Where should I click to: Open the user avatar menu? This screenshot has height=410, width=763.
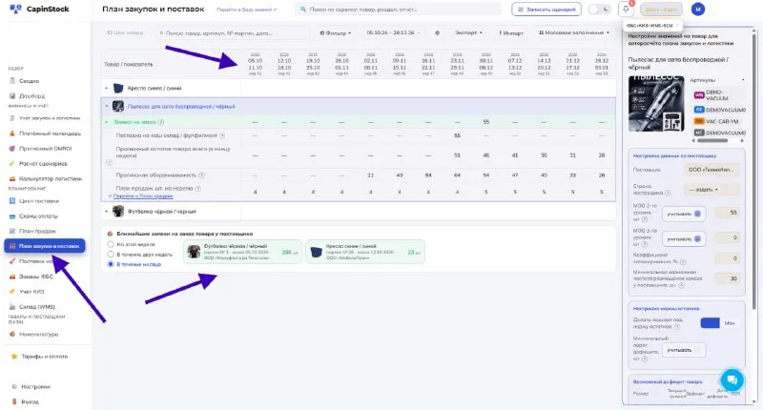click(698, 9)
